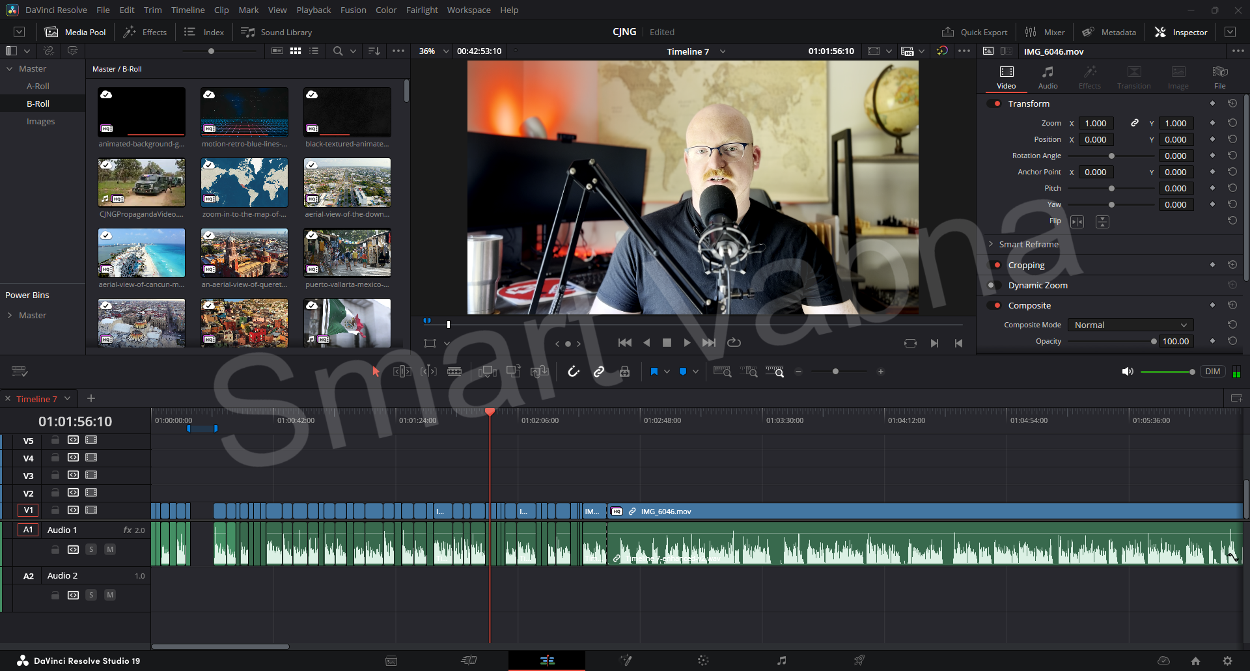
Task: Open the Deliver page rocket icon
Action: [859, 661]
